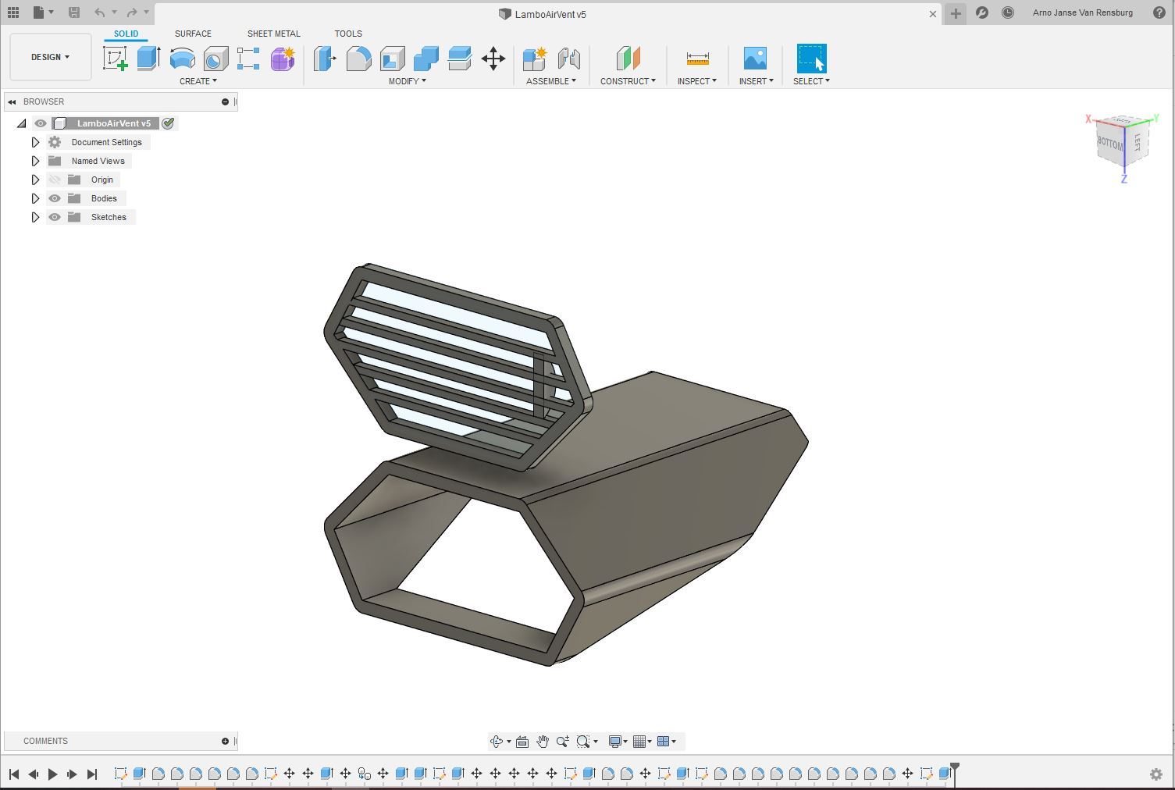Select the Extrude tool
Viewport: 1175px width, 790px height.
coord(148,59)
